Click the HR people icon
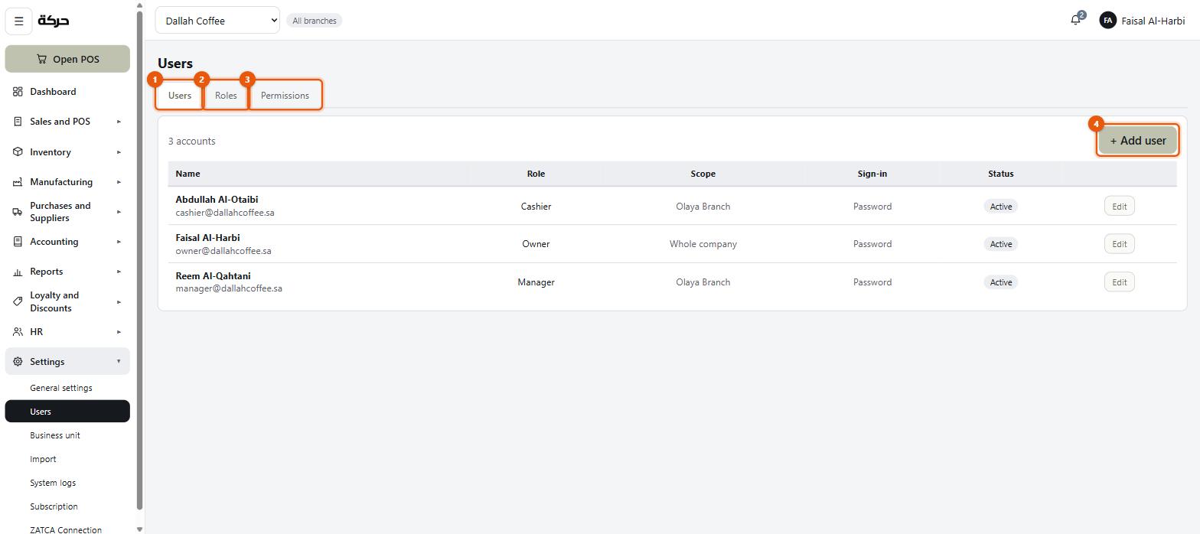Viewport: 1200px width, 534px height. click(18, 332)
